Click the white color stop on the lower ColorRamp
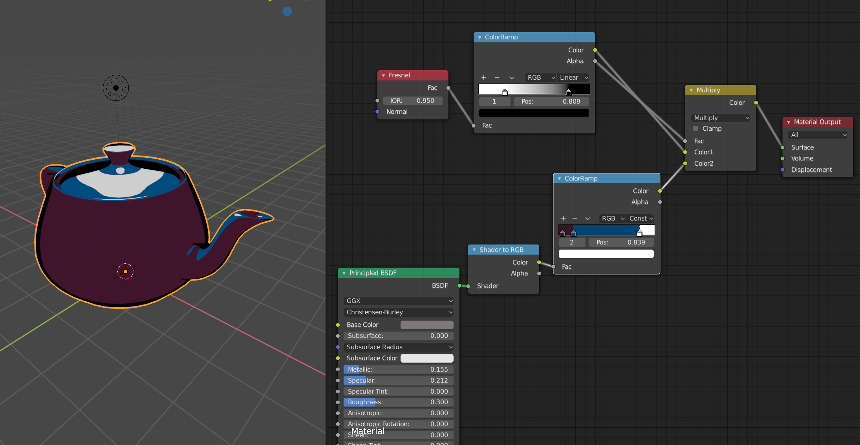860x445 pixels. [x=639, y=233]
